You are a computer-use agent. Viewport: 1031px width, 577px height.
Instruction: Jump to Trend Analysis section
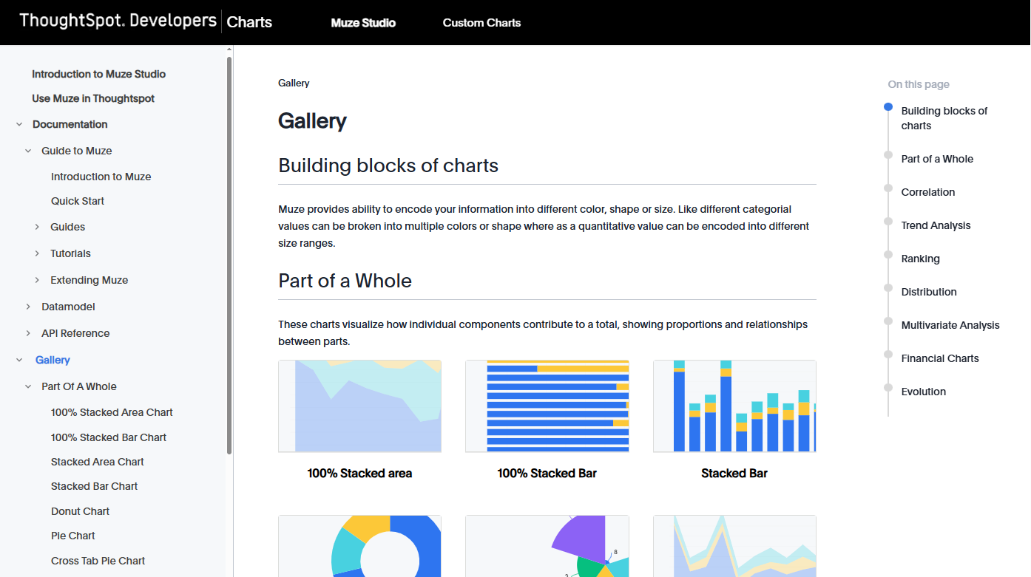click(x=936, y=225)
